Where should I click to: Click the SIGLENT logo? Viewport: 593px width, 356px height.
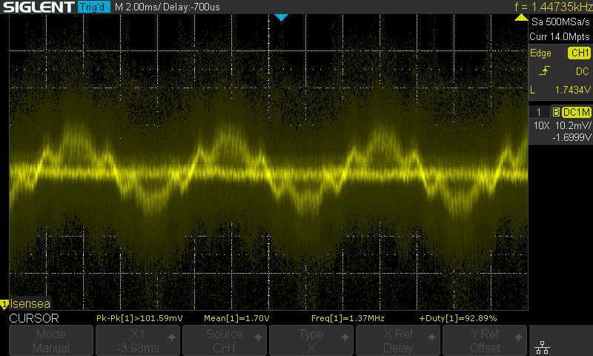[x=39, y=7]
